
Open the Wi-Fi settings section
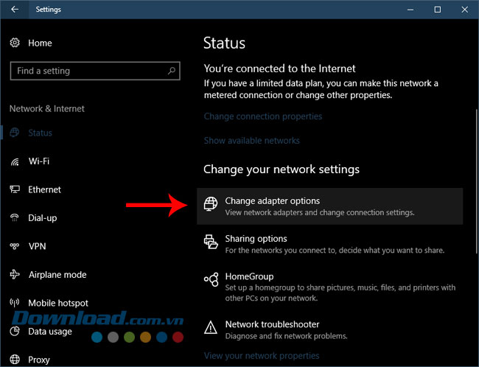[x=39, y=161]
